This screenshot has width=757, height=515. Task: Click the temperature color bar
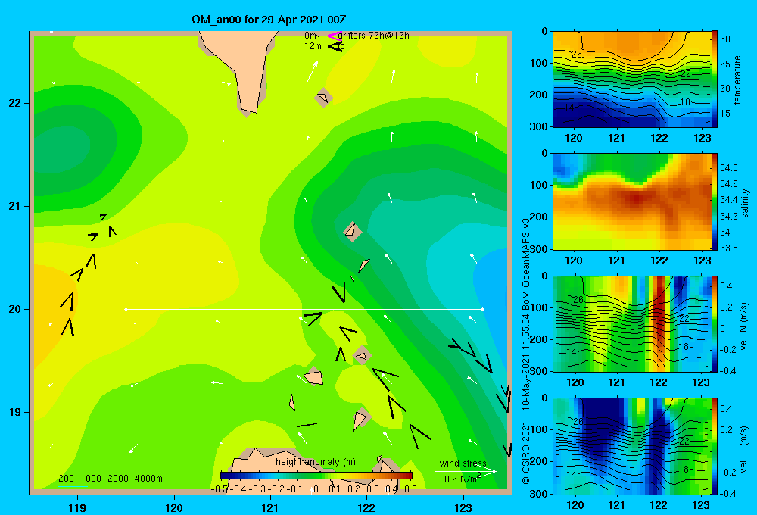[715, 80]
